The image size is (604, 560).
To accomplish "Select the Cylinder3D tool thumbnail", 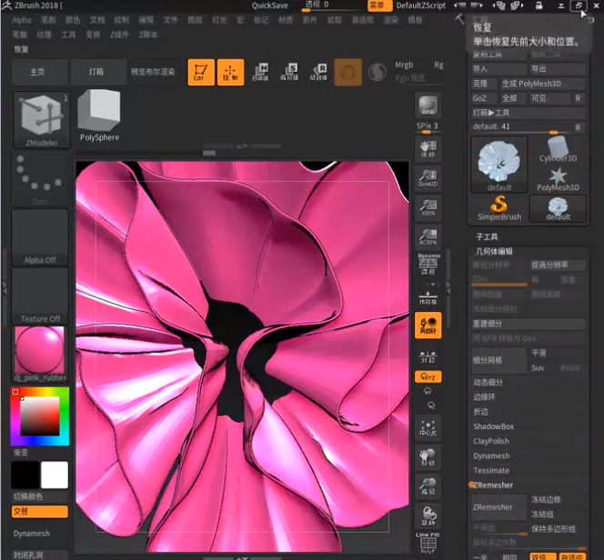I will tap(558, 149).
